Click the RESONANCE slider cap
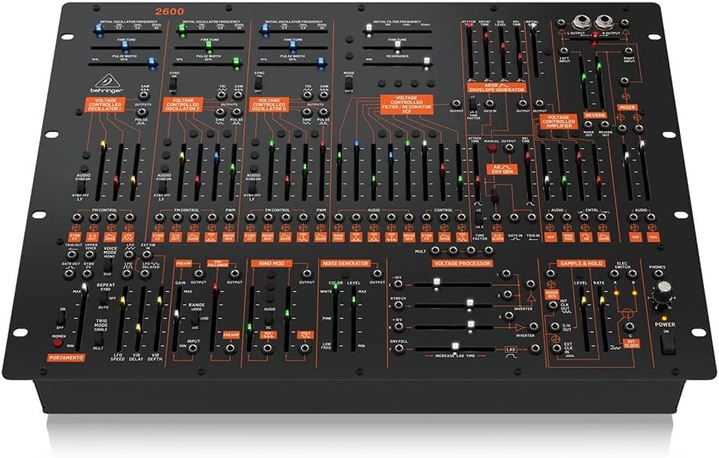Viewport: 719px width, 458px height. pyautogui.click(x=427, y=61)
